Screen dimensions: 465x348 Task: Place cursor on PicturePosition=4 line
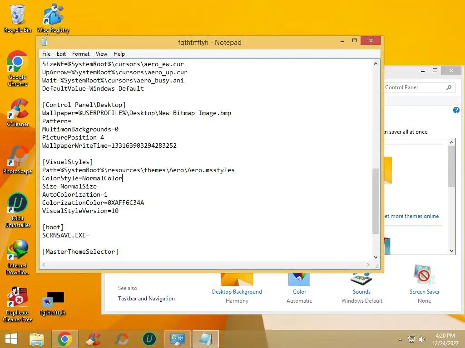tap(73, 137)
